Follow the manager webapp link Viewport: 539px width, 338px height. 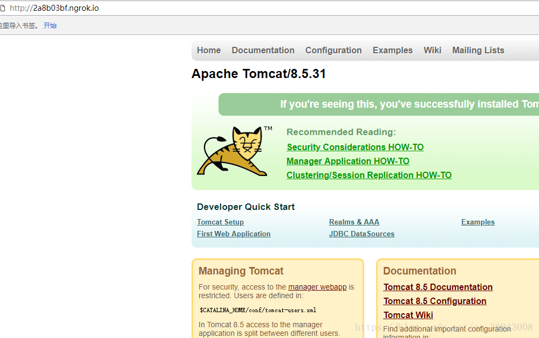click(317, 287)
